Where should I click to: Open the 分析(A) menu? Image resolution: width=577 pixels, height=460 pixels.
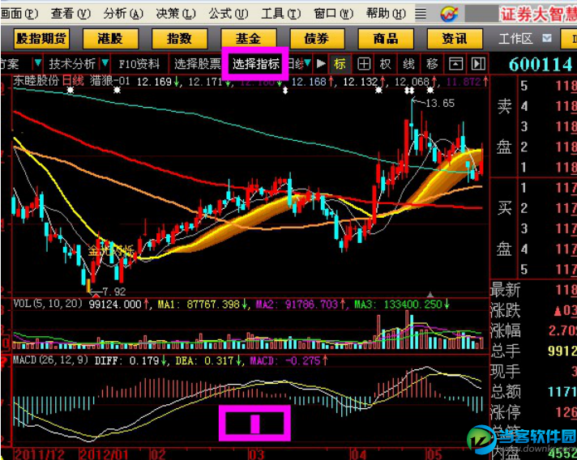pos(123,14)
